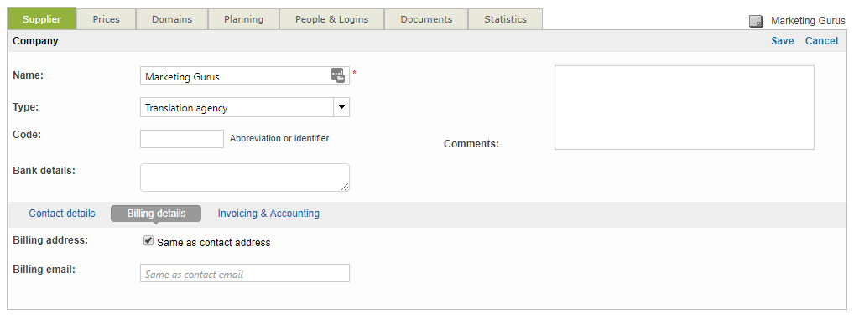Click inside the Code input field
The width and height of the screenshot is (854, 319).
click(x=182, y=139)
